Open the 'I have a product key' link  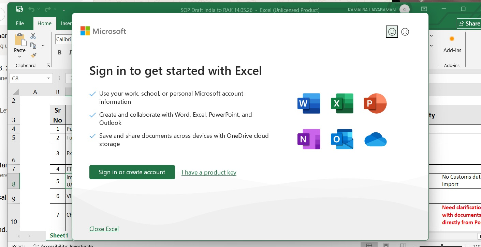(x=209, y=172)
